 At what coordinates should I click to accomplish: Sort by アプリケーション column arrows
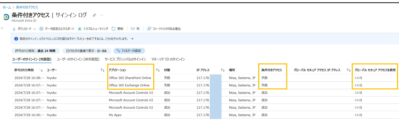point(158,70)
